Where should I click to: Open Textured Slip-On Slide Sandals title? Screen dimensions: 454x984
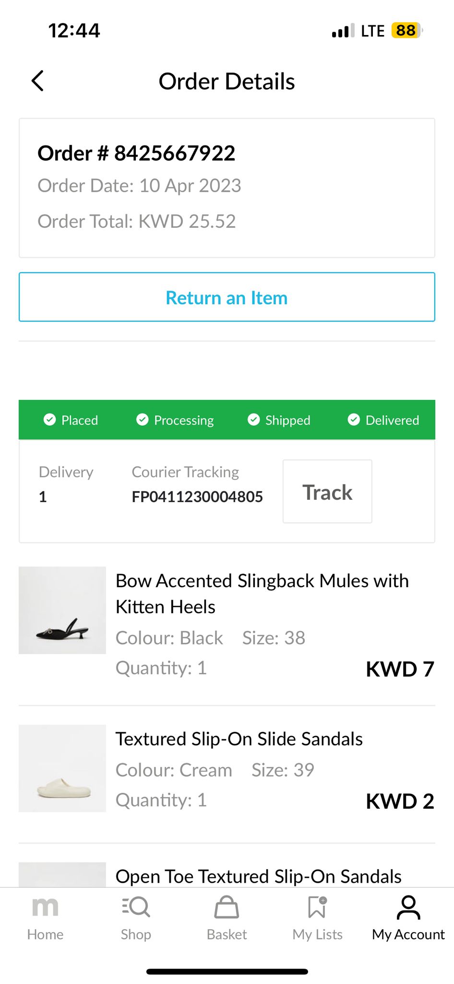point(239,739)
